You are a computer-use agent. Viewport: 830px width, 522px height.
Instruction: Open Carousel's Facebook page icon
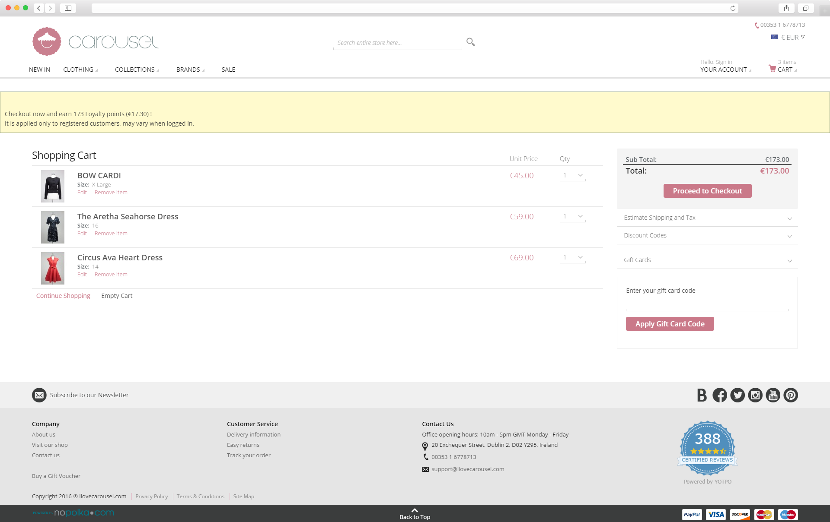(x=719, y=395)
